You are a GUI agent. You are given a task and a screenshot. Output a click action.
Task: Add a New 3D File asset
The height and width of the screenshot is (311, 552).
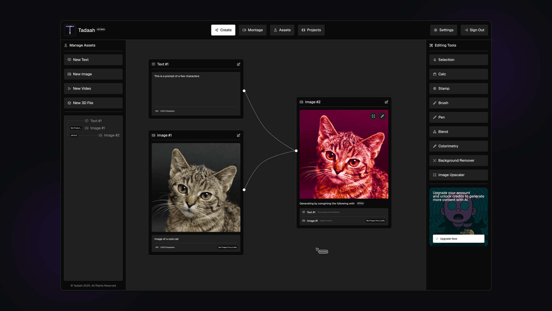[93, 103]
